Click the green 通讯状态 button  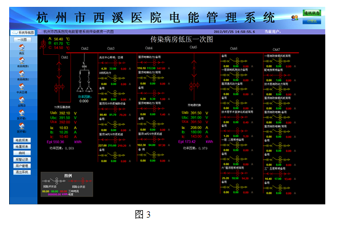(312, 13)
